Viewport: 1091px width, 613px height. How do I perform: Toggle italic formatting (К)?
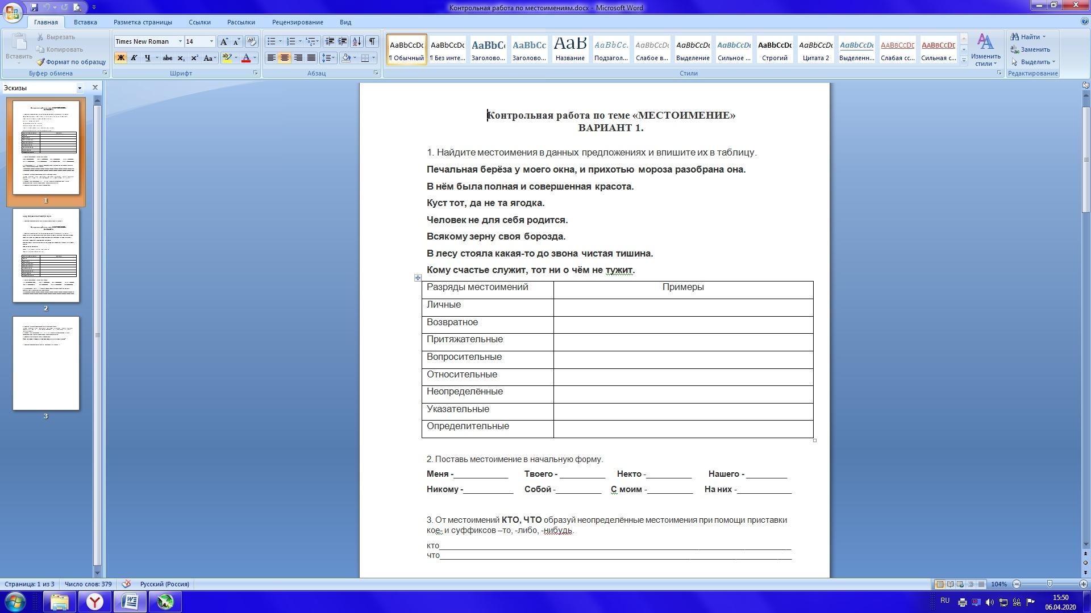tap(134, 58)
